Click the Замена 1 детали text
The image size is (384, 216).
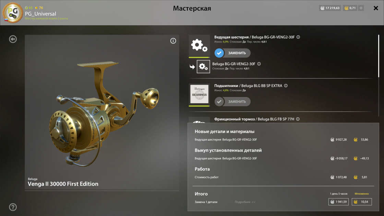206,202
